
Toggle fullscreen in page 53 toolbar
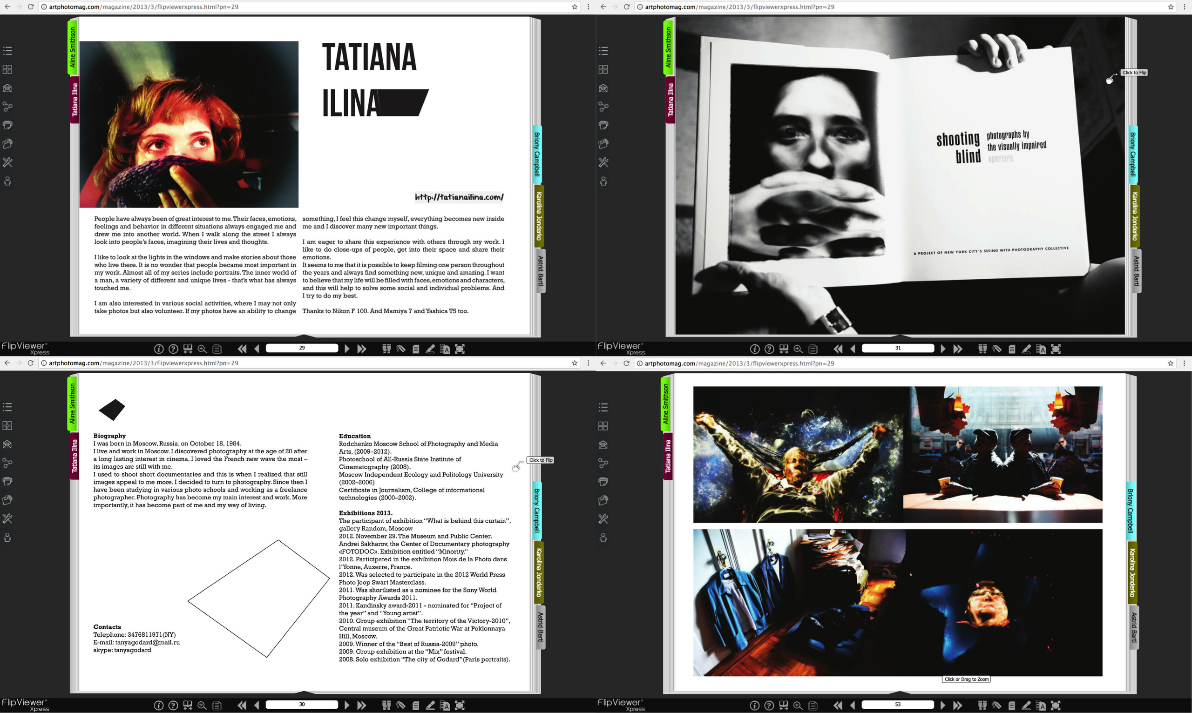point(1056,705)
